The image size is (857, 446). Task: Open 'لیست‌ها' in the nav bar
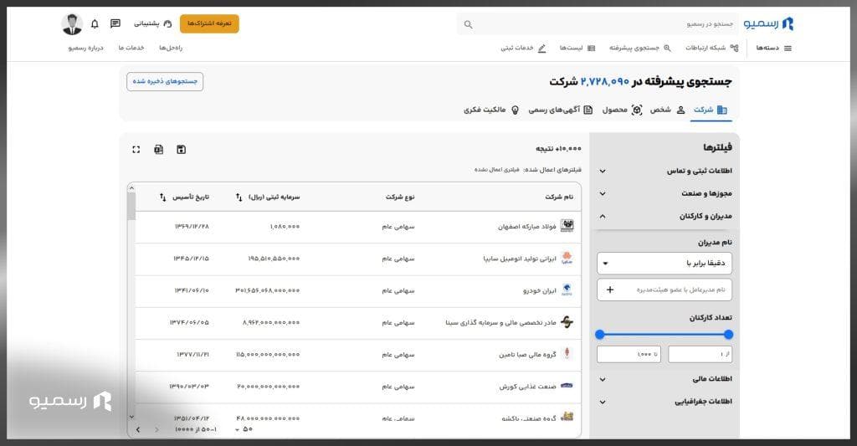(577, 48)
